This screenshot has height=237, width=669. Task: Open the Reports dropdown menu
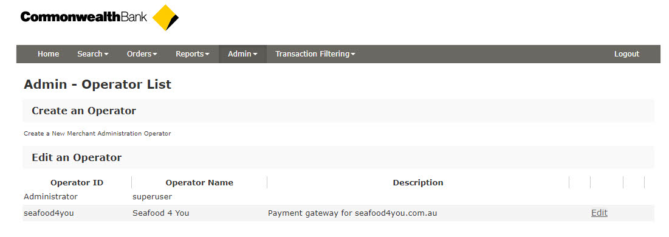[x=193, y=54]
